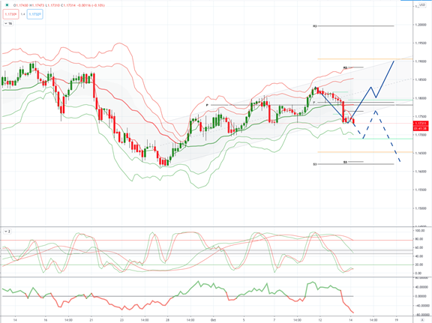Select the momentum zero baseline
The height and width of the screenshot is (323, 432).
click(178, 296)
